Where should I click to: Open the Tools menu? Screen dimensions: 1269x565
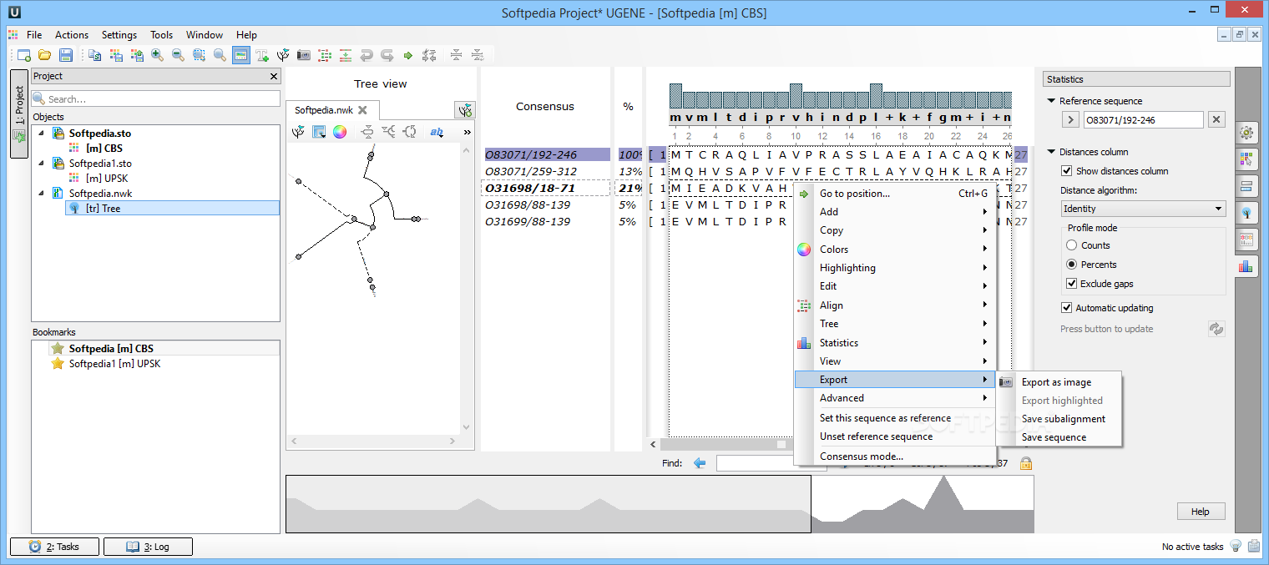(x=162, y=35)
